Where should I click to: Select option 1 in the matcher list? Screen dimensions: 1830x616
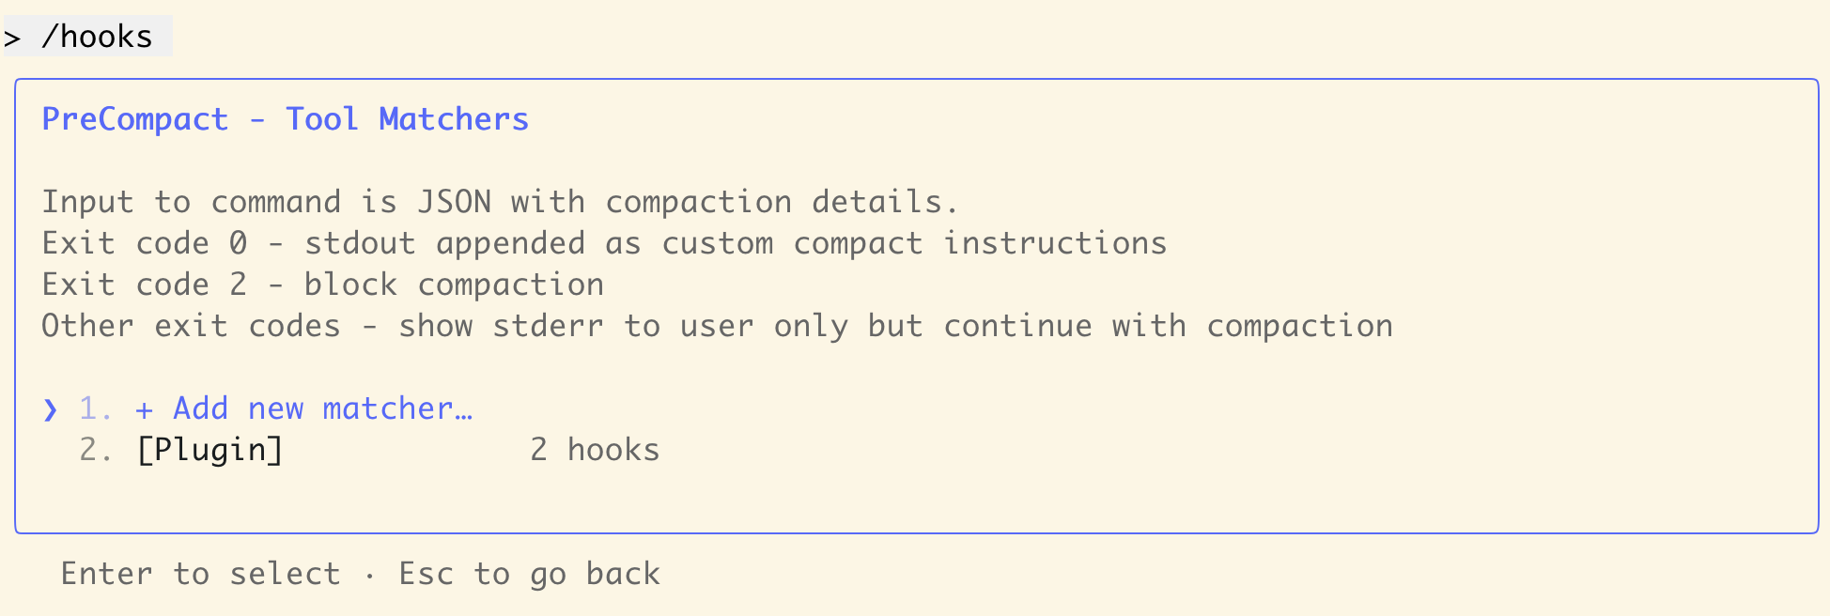point(304,408)
